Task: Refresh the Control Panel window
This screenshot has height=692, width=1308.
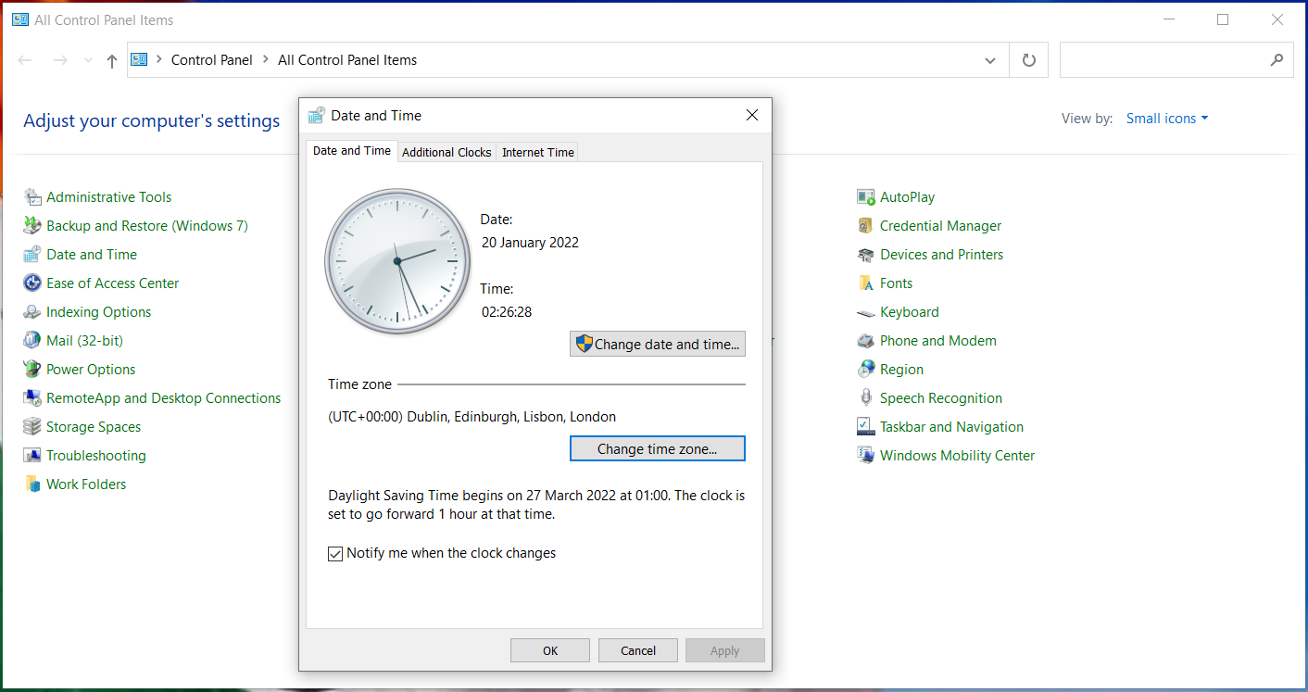Action: [x=1028, y=60]
